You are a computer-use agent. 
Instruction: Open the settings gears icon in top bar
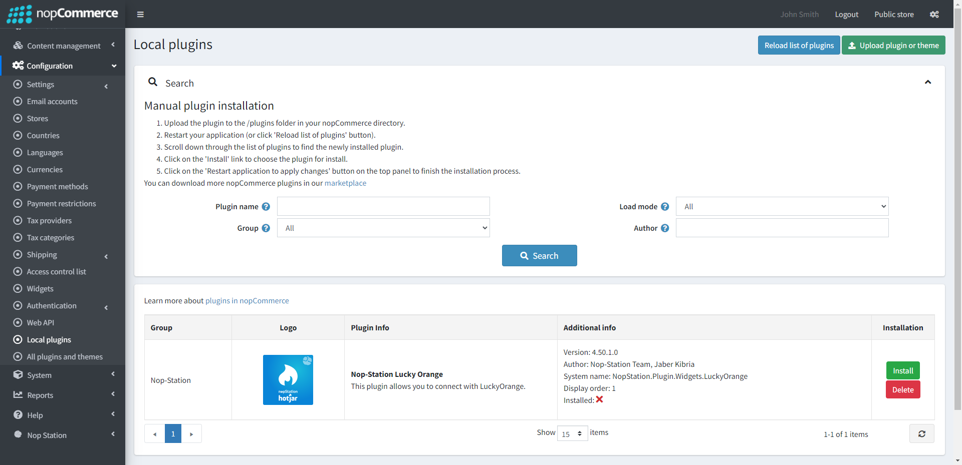(x=934, y=15)
